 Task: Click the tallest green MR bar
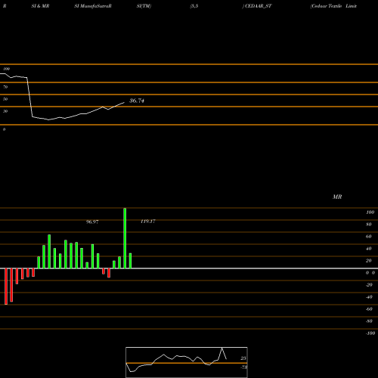(125, 238)
